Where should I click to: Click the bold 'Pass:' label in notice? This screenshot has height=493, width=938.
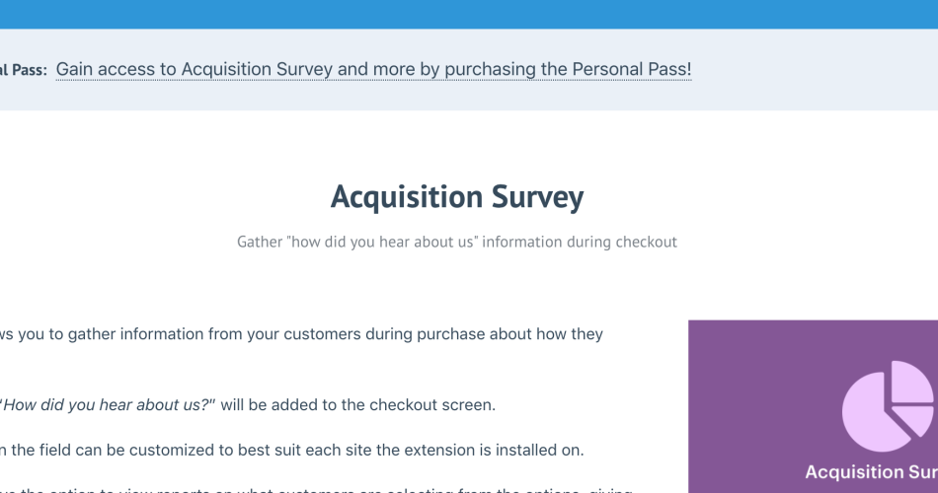pyautogui.click(x=29, y=70)
